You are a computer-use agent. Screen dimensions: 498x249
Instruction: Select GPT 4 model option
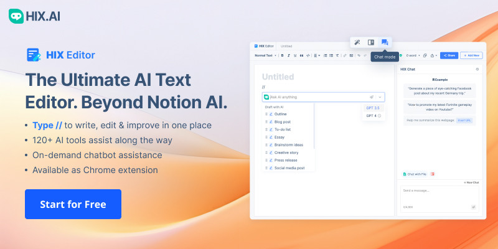pos(373,116)
